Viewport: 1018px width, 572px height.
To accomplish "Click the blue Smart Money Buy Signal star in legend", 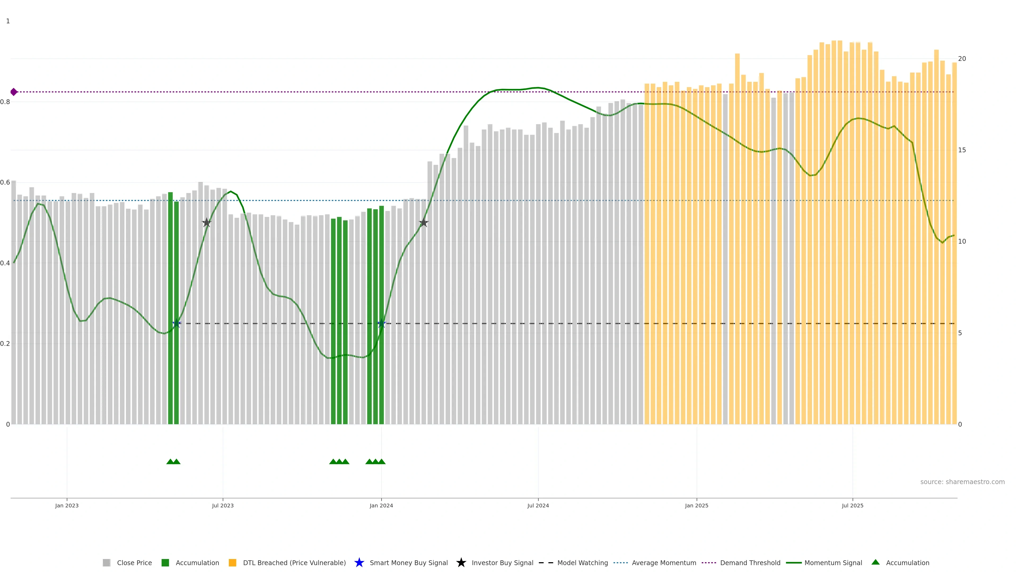I will (x=359, y=562).
